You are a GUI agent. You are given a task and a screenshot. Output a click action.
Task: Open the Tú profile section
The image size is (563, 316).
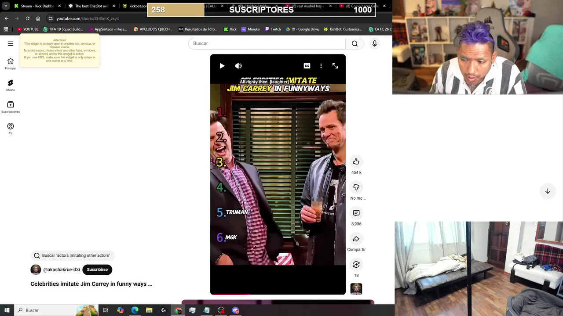11,129
